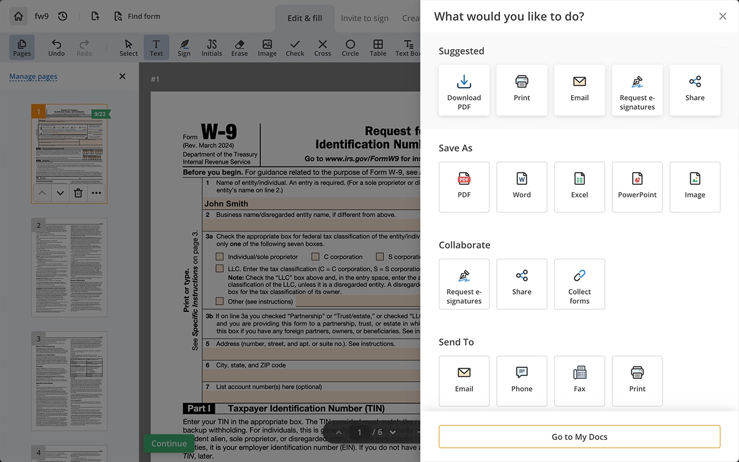Send to Phone
The height and width of the screenshot is (462, 739).
click(522, 381)
